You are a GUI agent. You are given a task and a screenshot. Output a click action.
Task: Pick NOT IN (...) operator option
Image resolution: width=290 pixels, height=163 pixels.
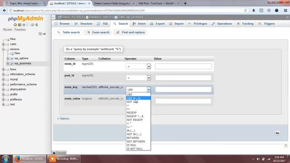(138, 134)
